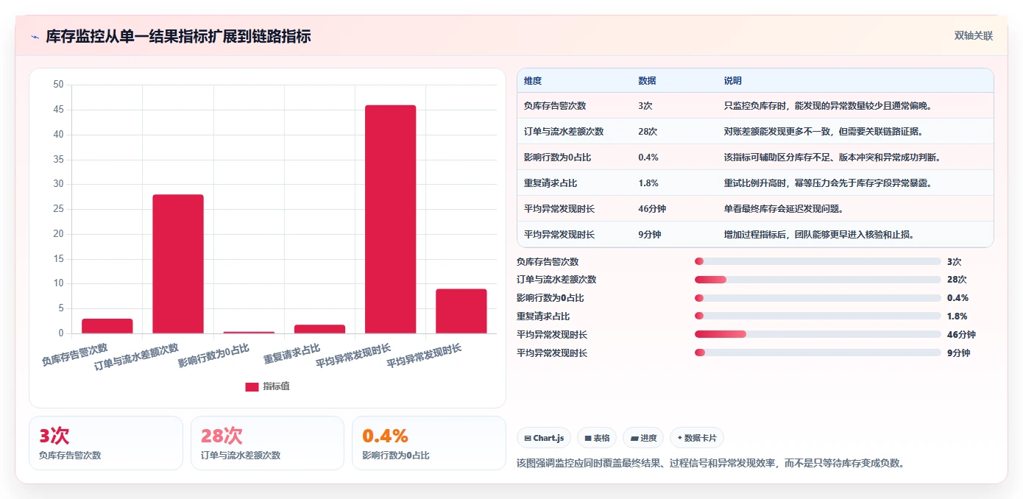The height and width of the screenshot is (499, 1023).
Task: Click the 影响行数为0占比 progress bar
Action: 818,298
